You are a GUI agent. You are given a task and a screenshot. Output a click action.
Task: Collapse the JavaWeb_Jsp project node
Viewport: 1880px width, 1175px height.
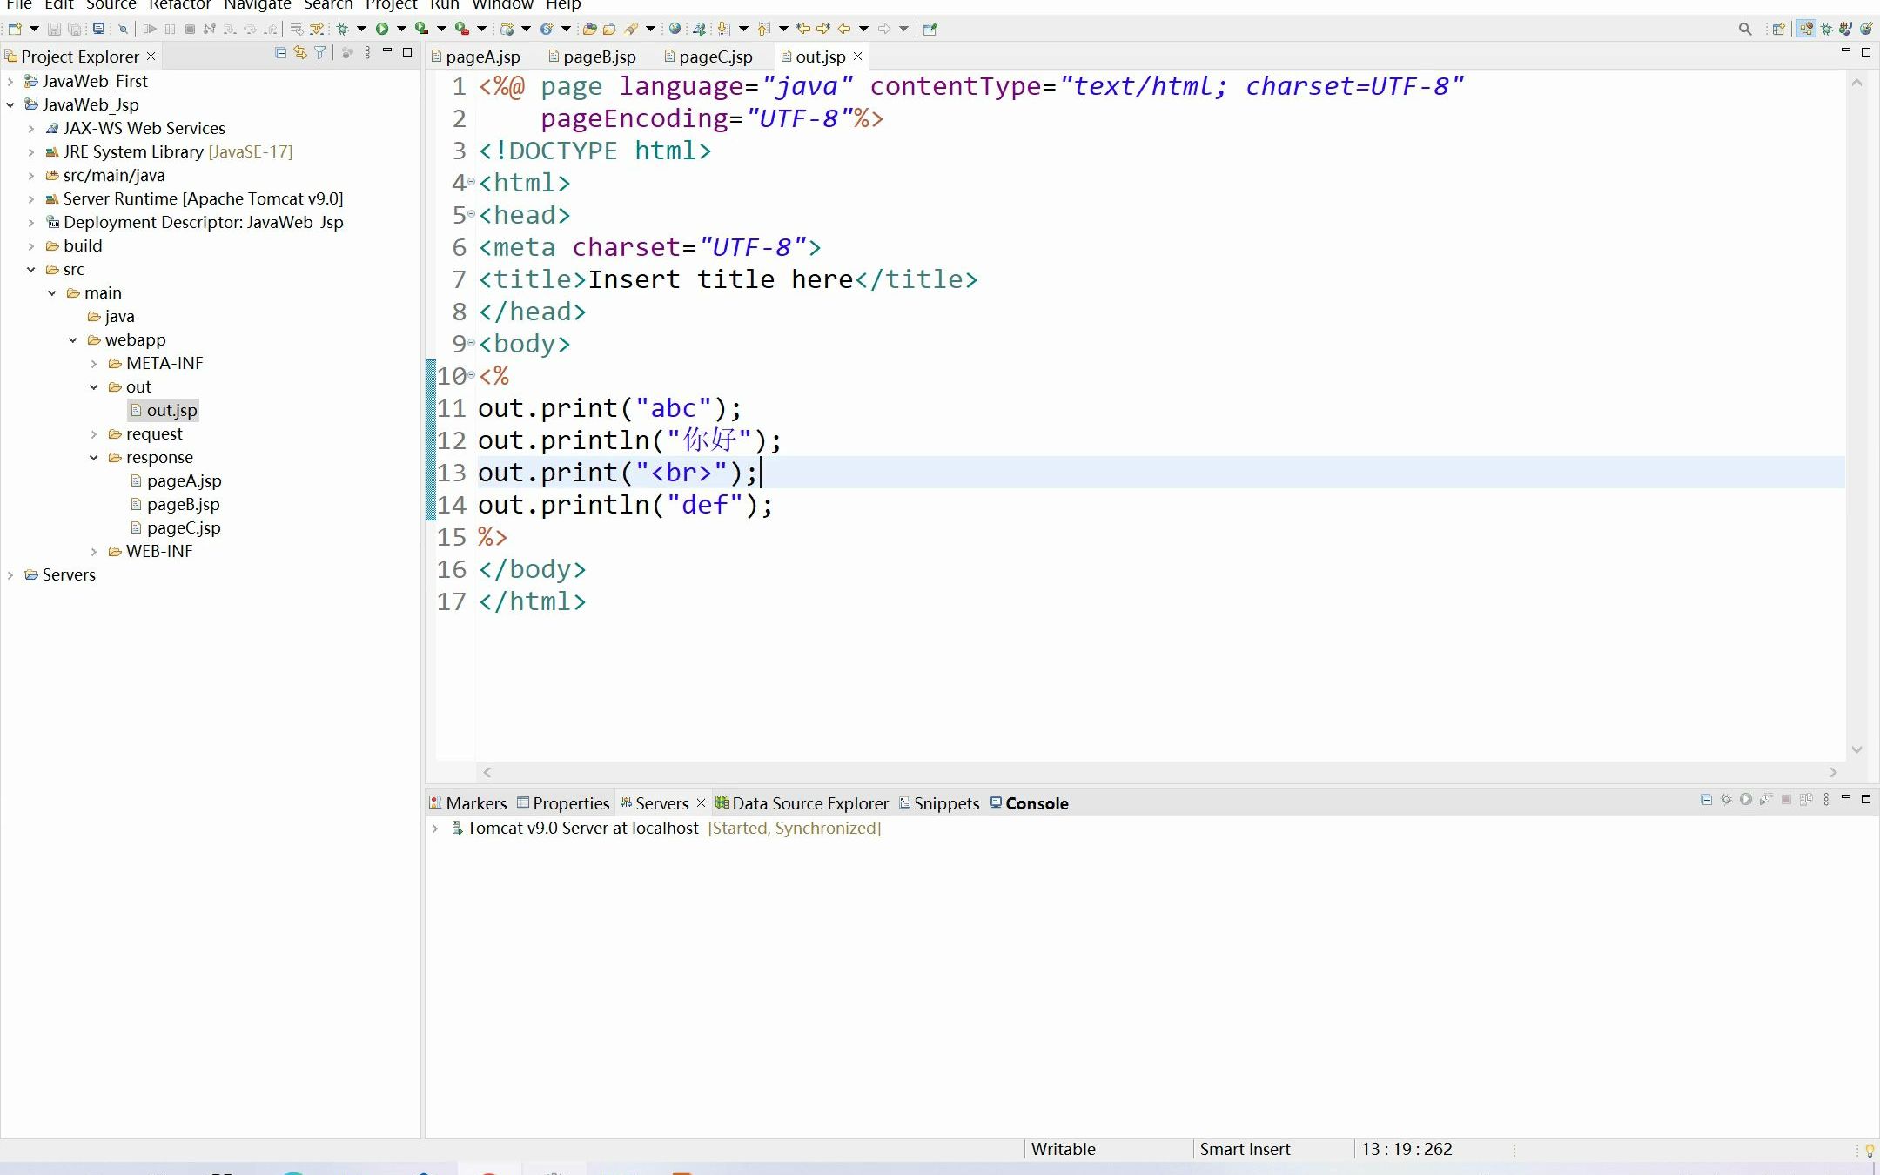[x=10, y=104]
